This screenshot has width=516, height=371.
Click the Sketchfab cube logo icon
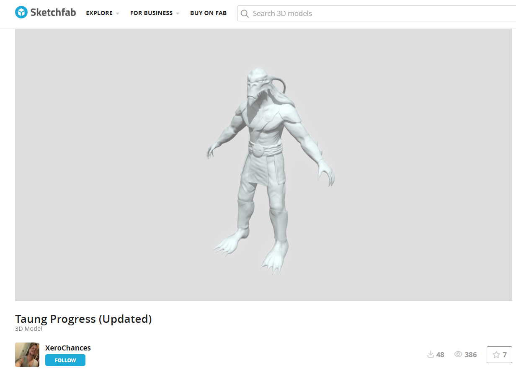[21, 13]
